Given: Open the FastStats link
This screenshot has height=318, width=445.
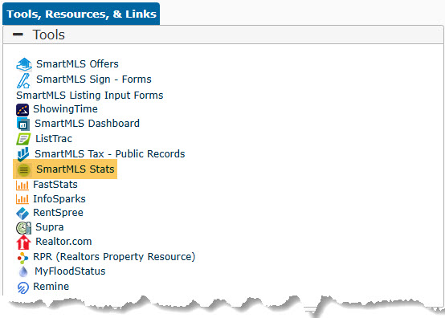Looking at the screenshot, I should click(55, 185).
